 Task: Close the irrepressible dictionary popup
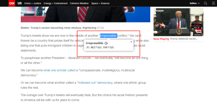coord(131,42)
